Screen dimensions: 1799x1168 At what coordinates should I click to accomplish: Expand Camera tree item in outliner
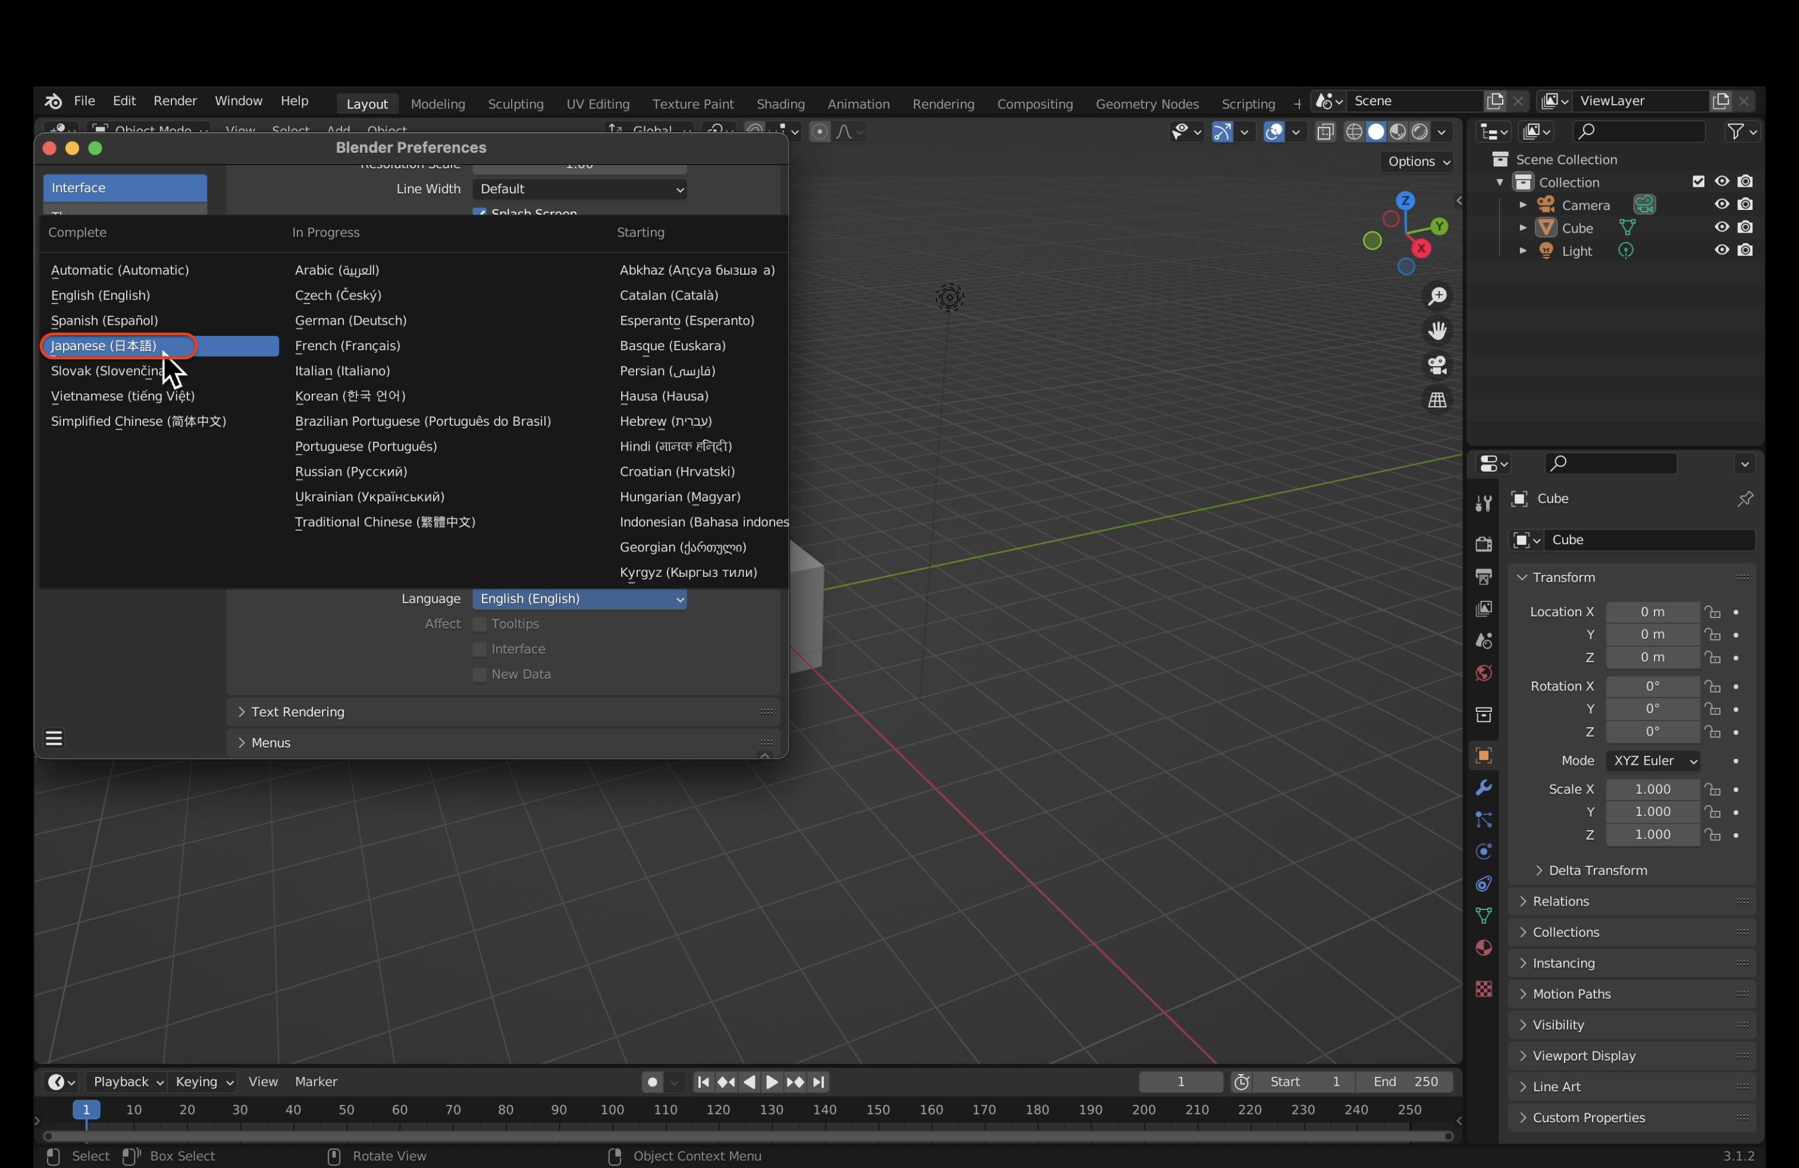pyautogui.click(x=1522, y=205)
